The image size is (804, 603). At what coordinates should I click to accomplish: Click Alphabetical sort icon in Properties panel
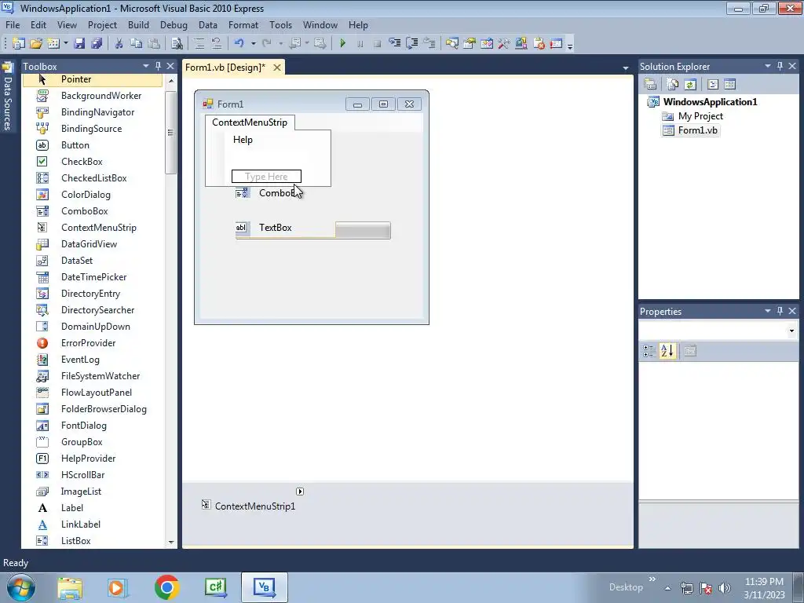[667, 351]
